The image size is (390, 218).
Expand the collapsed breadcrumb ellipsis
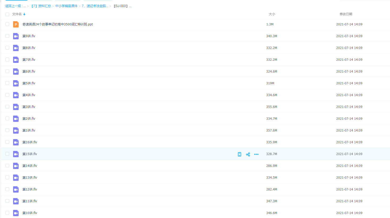click(25, 6)
